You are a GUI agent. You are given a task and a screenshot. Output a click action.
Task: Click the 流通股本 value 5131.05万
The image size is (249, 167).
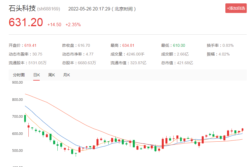tap(37, 63)
